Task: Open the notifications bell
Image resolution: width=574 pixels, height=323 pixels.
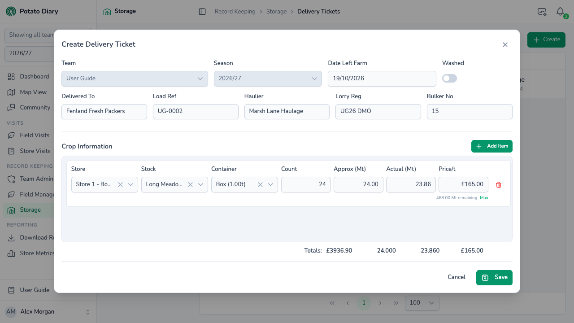Action: [x=560, y=12]
